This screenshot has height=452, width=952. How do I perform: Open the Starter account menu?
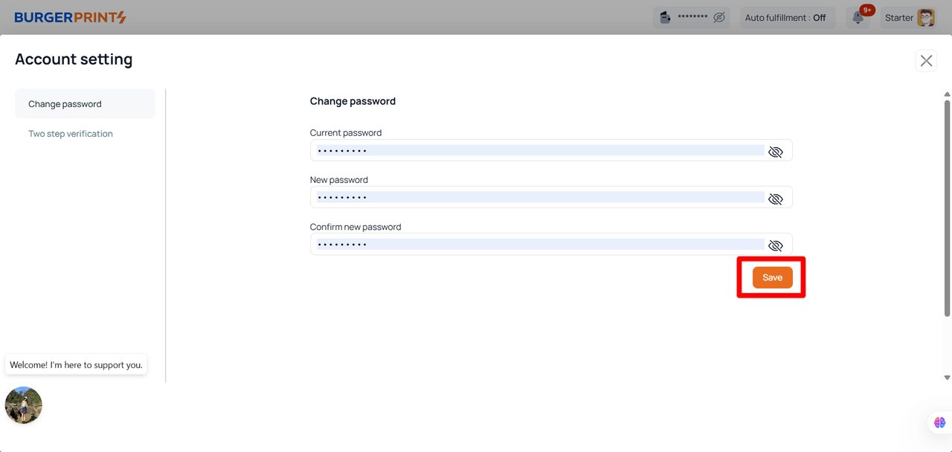pyautogui.click(x=899, y=18)
